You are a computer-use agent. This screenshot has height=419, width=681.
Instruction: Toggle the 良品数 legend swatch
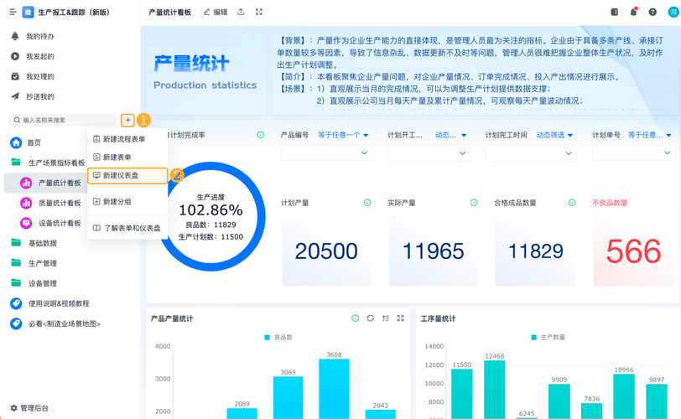click(267, 338)
